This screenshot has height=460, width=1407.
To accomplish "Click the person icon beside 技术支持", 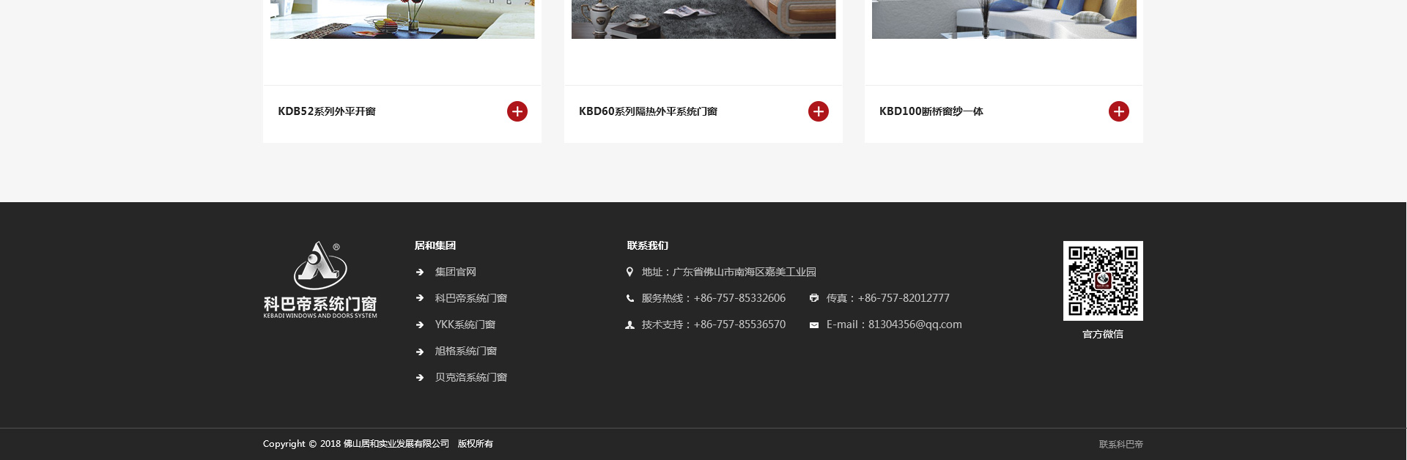I will (x=629, y=325).
